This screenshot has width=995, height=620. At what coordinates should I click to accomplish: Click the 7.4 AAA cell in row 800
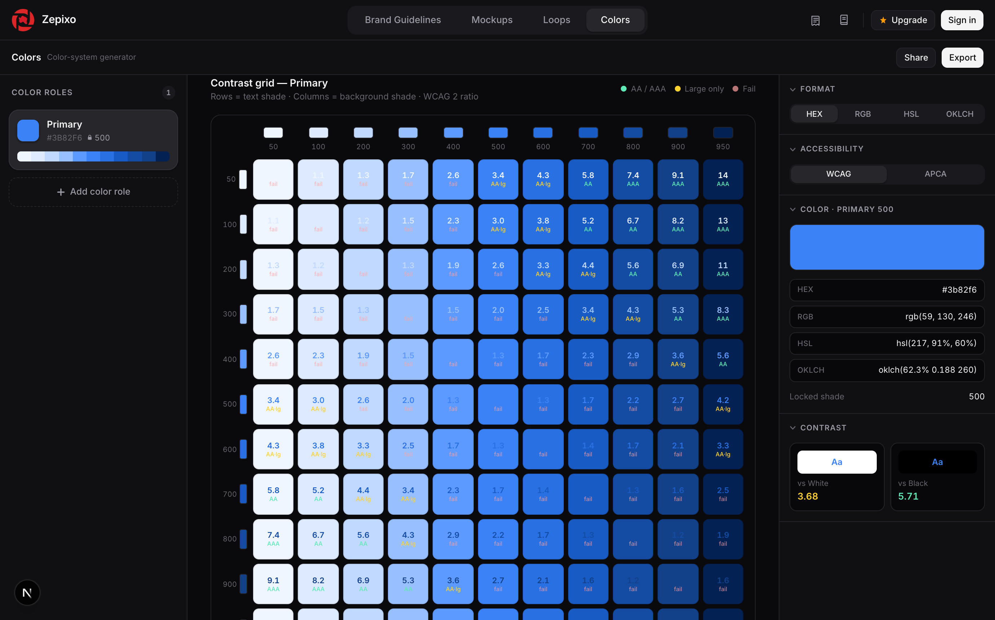tap(273, 539)
